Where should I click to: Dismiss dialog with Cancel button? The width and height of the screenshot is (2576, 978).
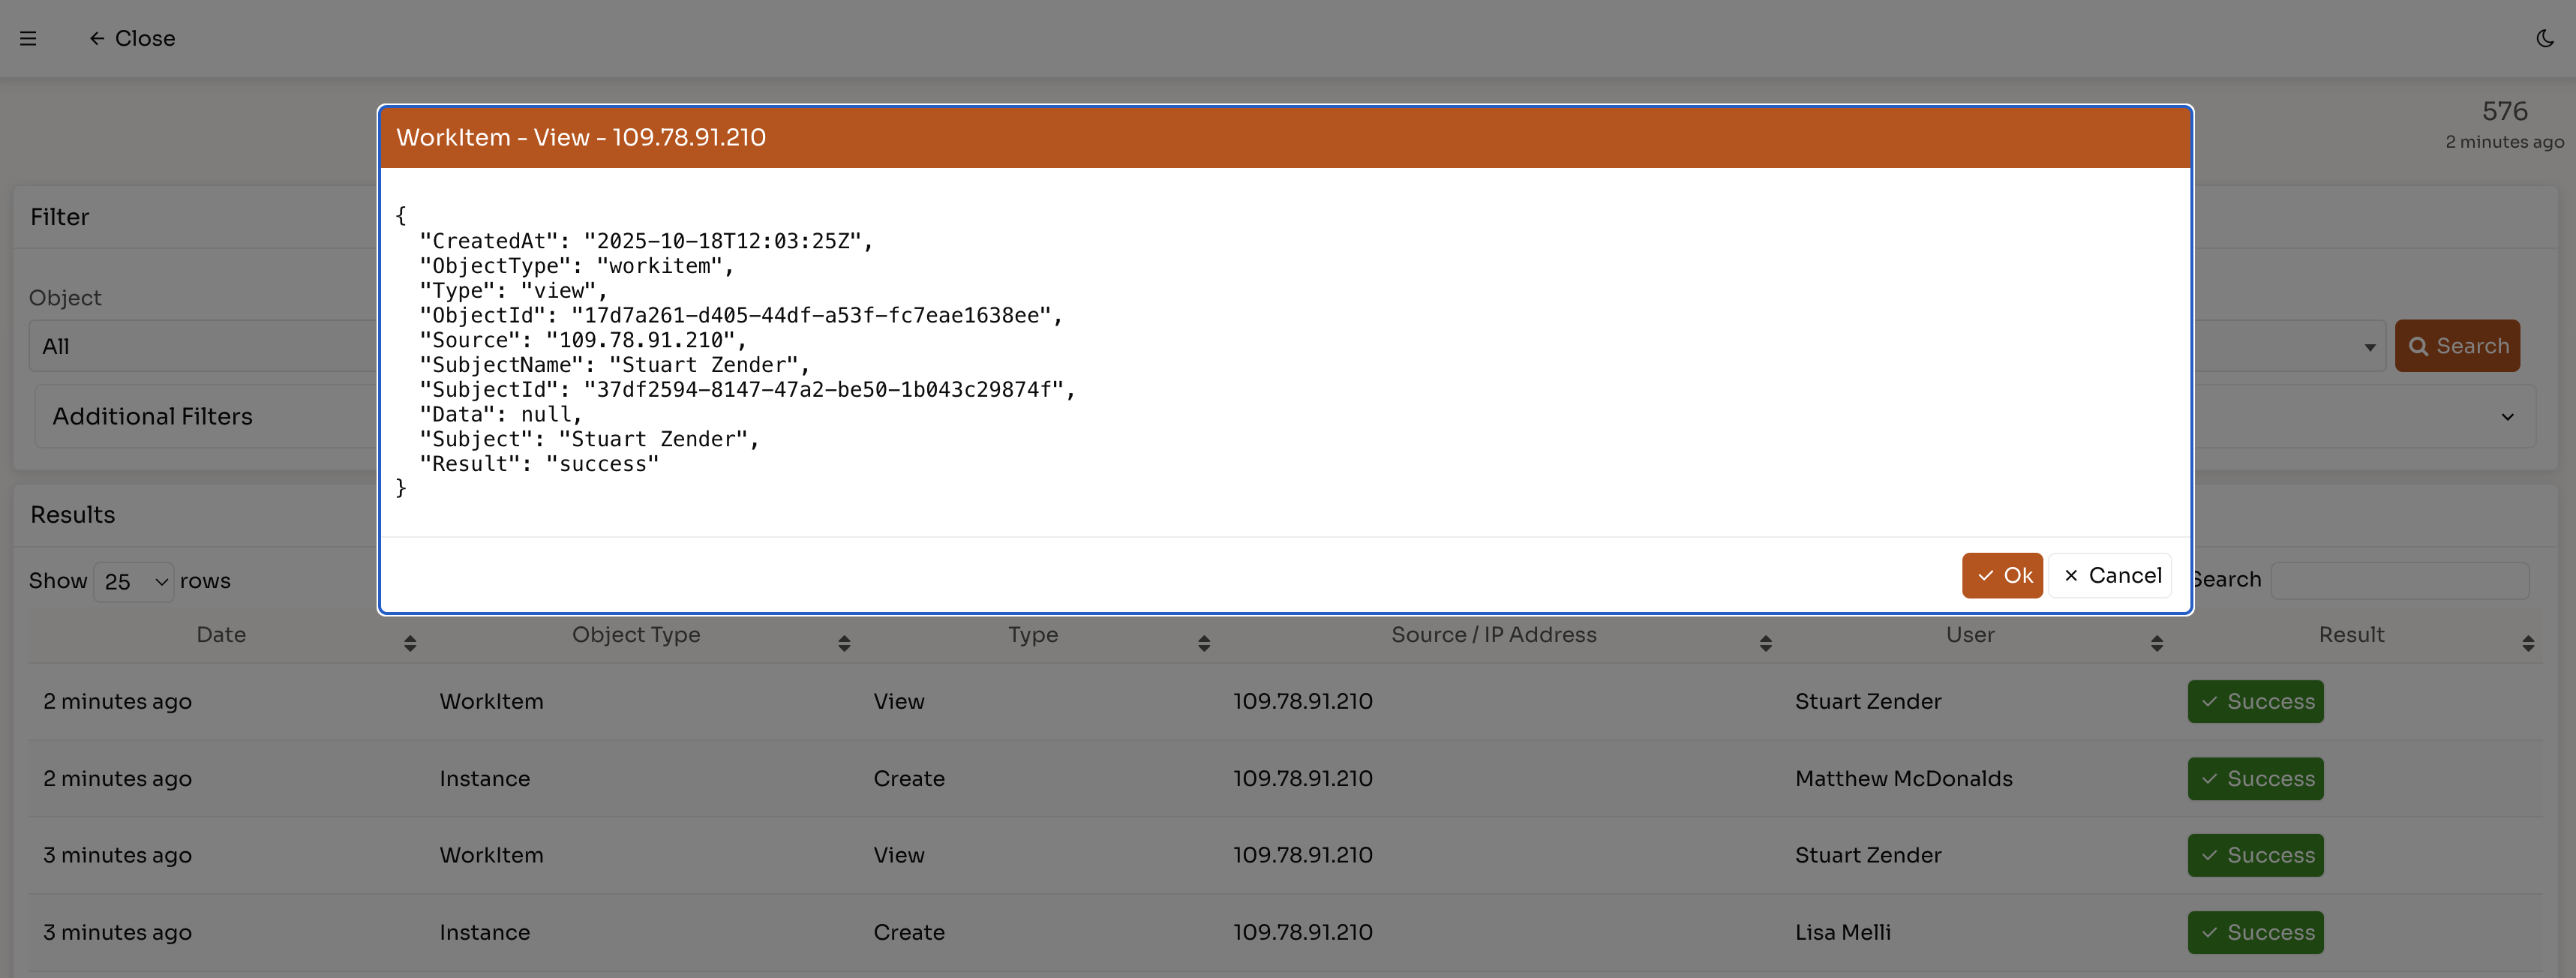[2110, 575]
